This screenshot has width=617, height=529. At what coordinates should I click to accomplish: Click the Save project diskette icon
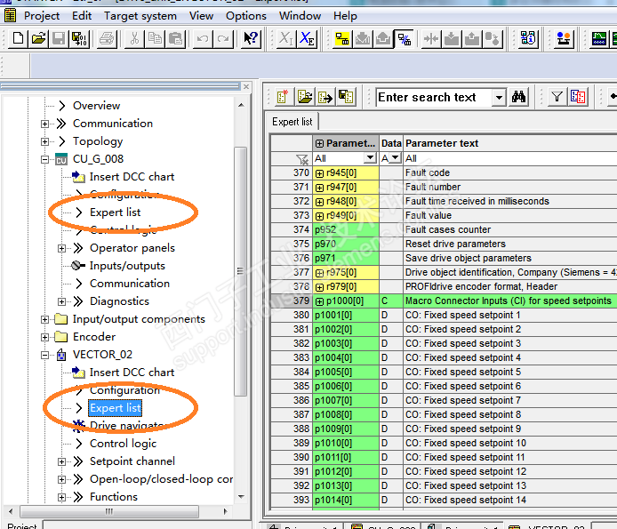click(x=59, y=38)
